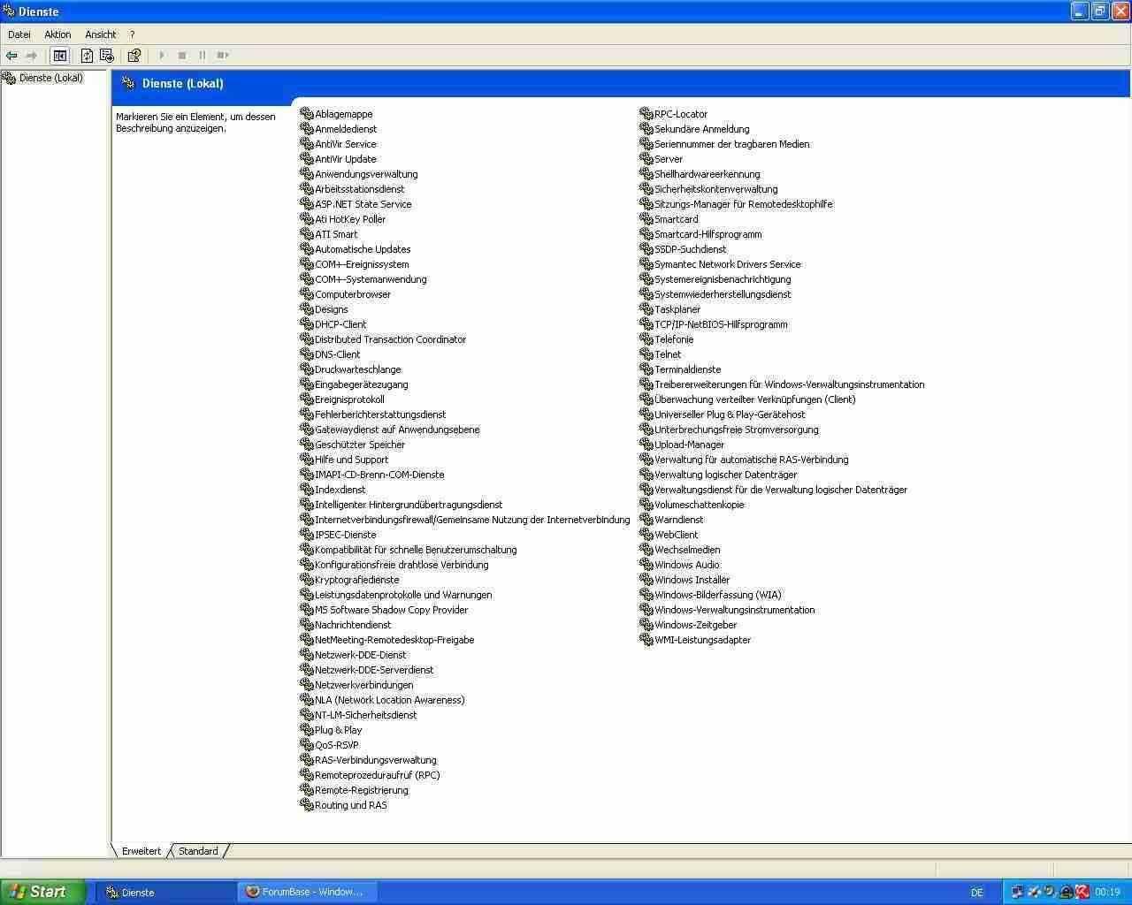
Task: Select the Druckwarteschlange service
Action: pyautogui.click(x=358, y=369)
